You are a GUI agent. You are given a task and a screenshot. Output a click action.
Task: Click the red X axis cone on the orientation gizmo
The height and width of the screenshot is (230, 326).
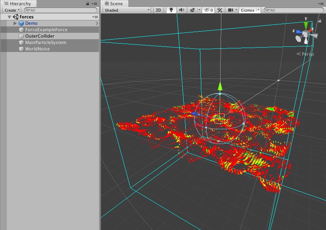pos(310,30)
